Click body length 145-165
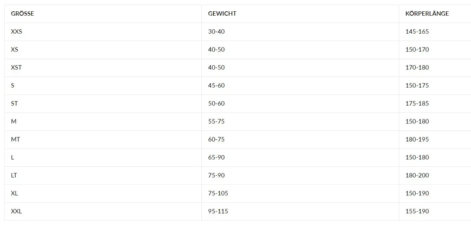Viewport: 471px width, 225px height. click(417, 32)
